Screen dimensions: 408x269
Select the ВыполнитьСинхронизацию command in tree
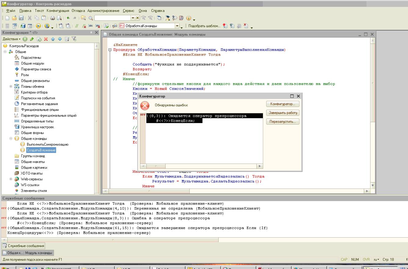pos(47,144)
